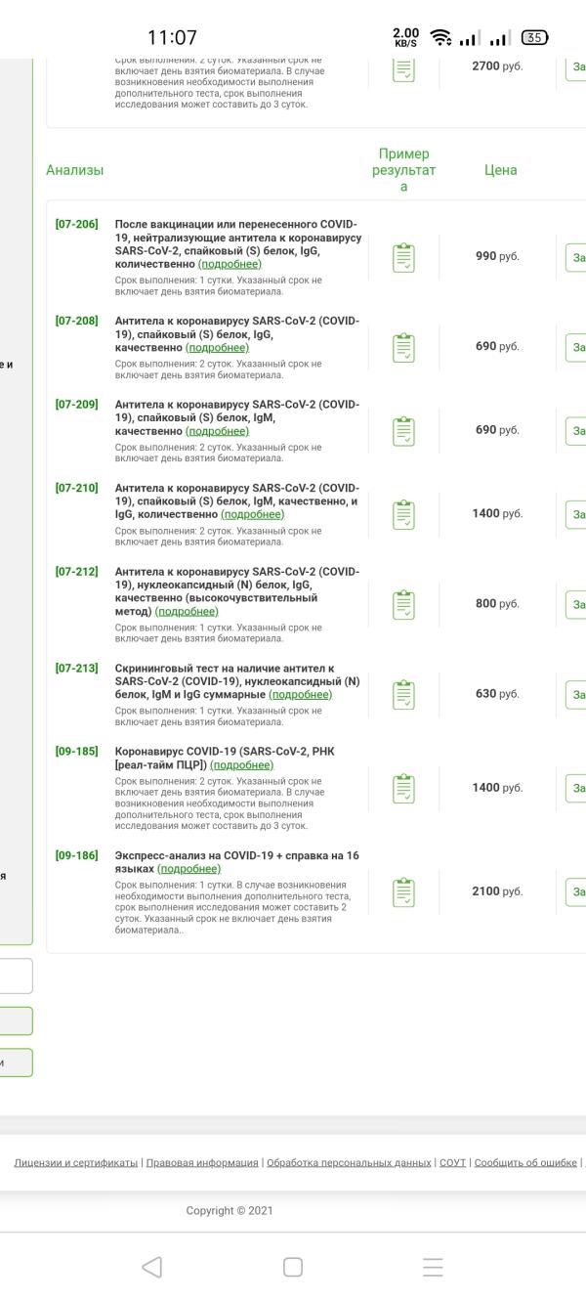Image resolution: width=586 pixels, height=1302 pixels.
Task: Open Android recent apps menu
Action: tap(433, 1267)
